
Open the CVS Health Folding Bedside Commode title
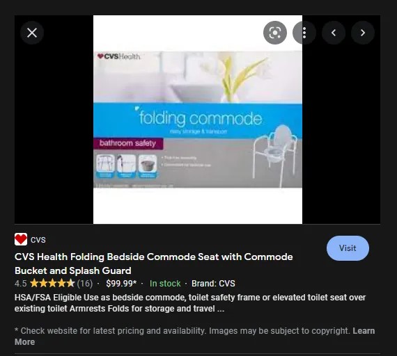pyautogui.click(x=154, y=264)
